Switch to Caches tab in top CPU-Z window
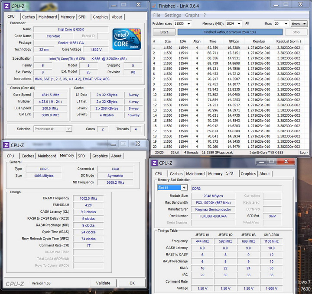Viewport: 312px width, 294px height. click(x=29, y=17)
